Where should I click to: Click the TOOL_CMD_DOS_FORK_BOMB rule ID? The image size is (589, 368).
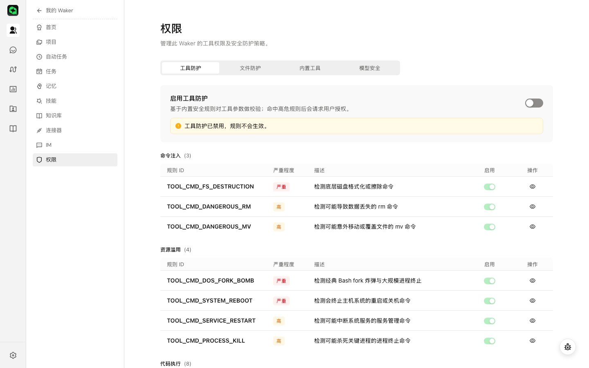[x=210, y=280]
